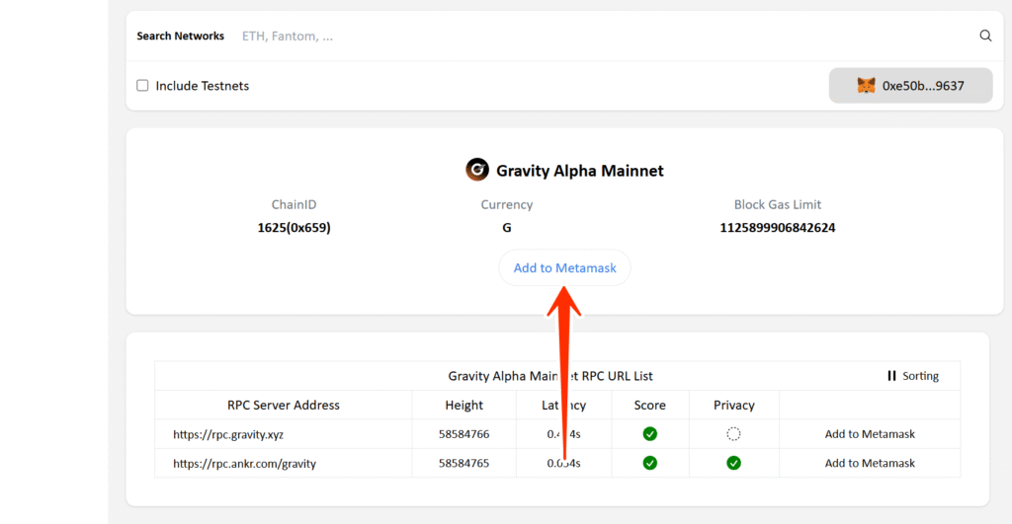Focus the Search Networks input field
Screen dimensions: 1012x524
point(604,37)
